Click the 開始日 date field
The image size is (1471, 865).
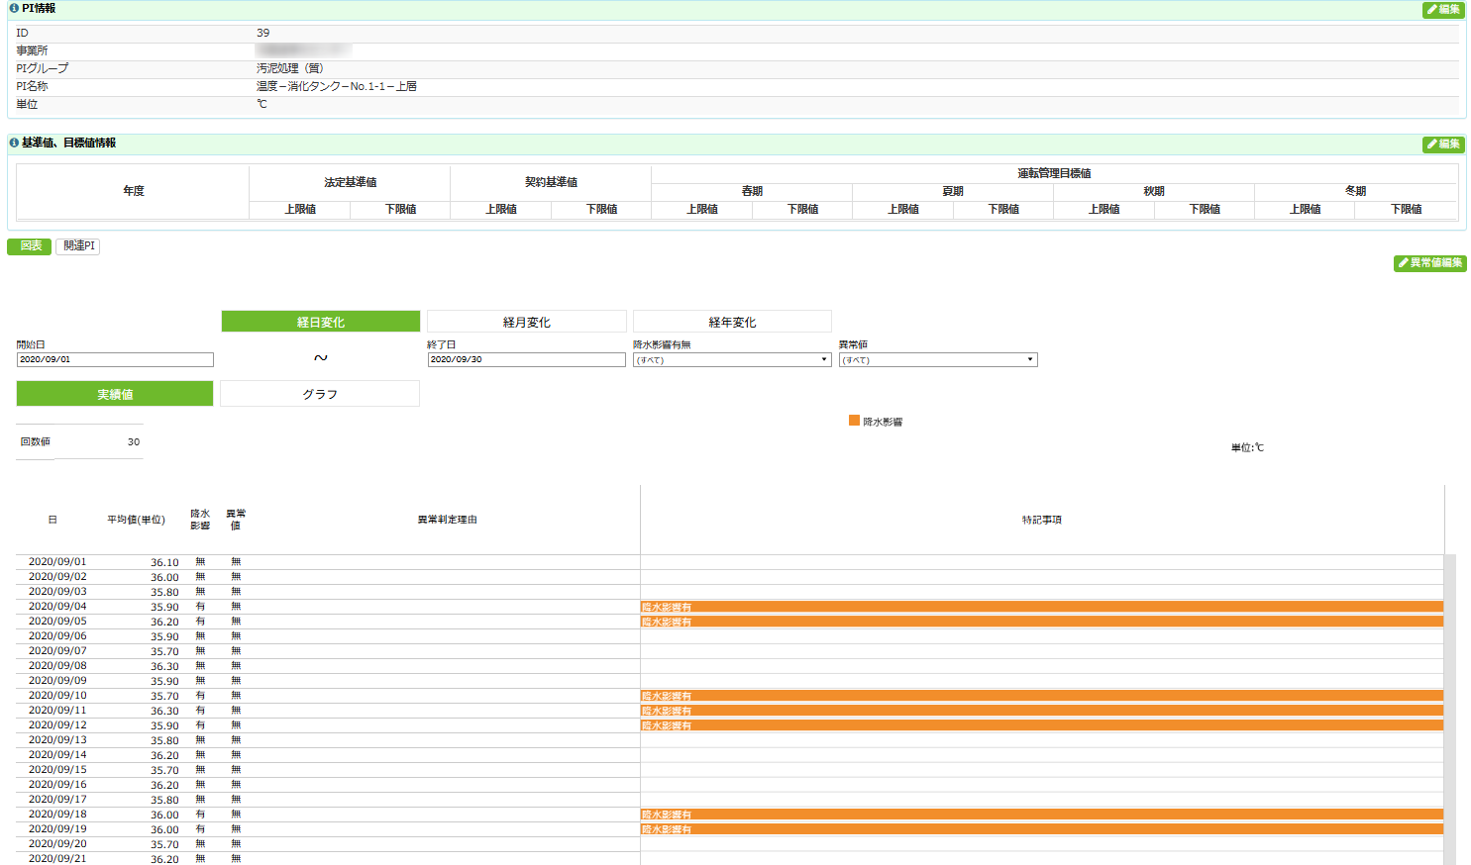(115, 359)
